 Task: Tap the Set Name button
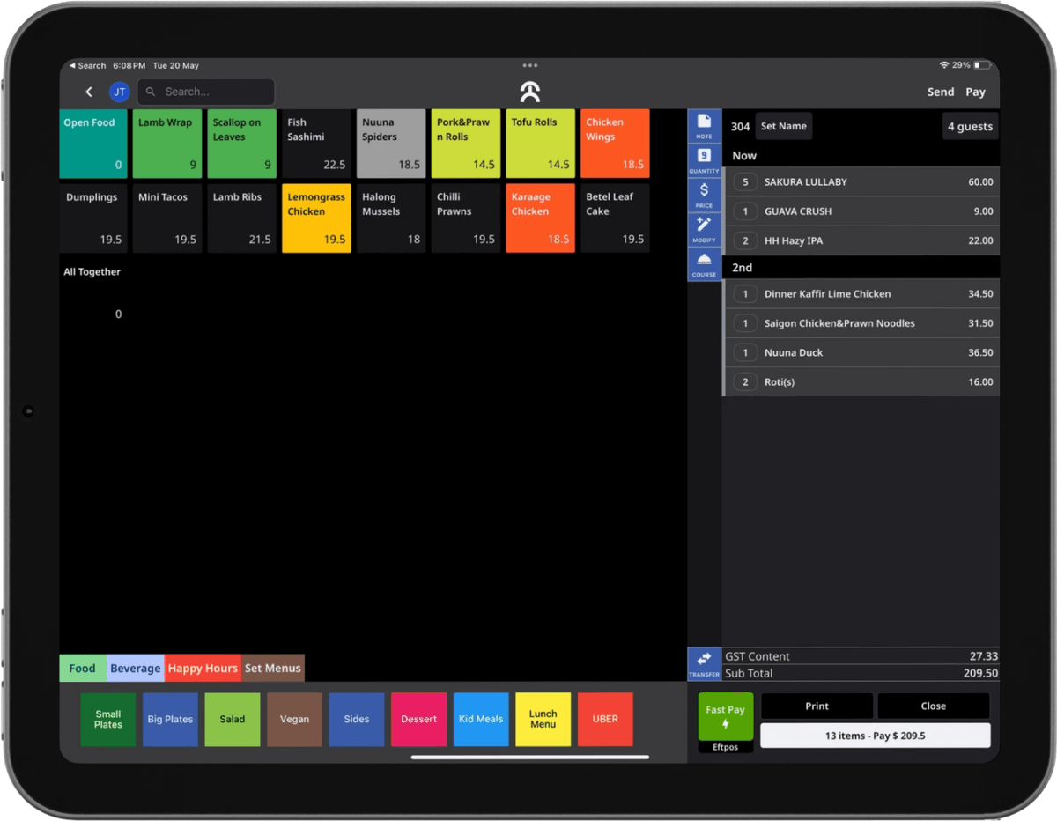(x=783, y=126)
